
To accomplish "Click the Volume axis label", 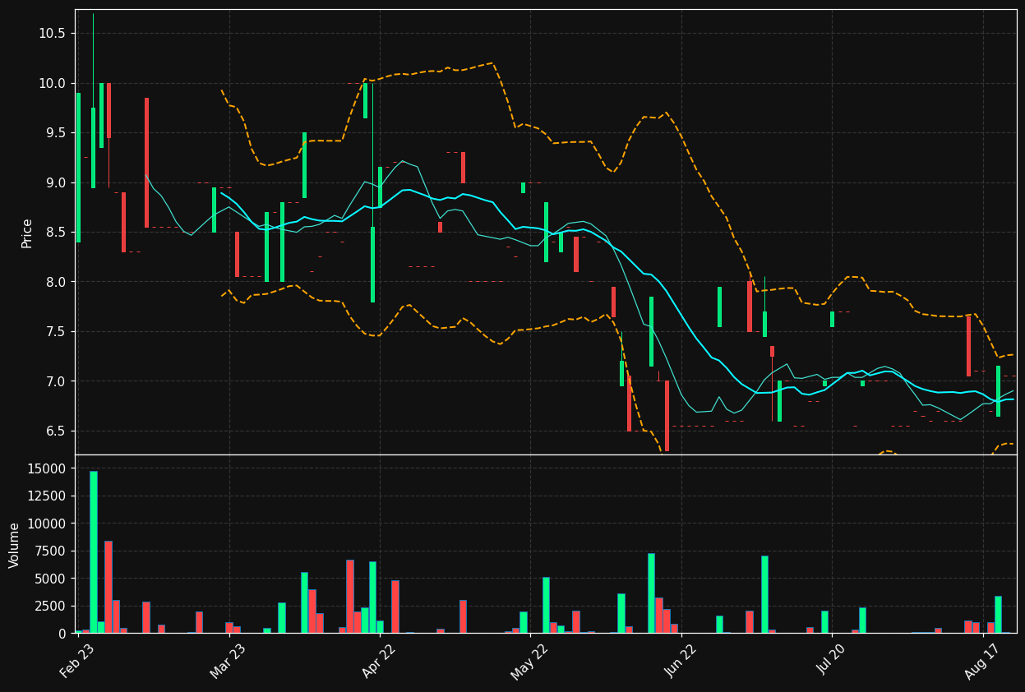I will click(x=15, y=545).
